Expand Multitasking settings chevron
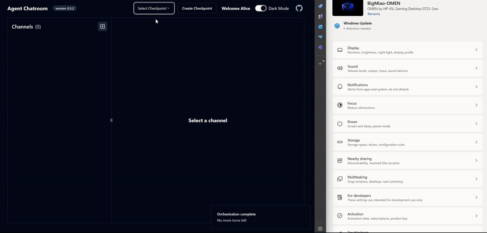 pos(477,179)
